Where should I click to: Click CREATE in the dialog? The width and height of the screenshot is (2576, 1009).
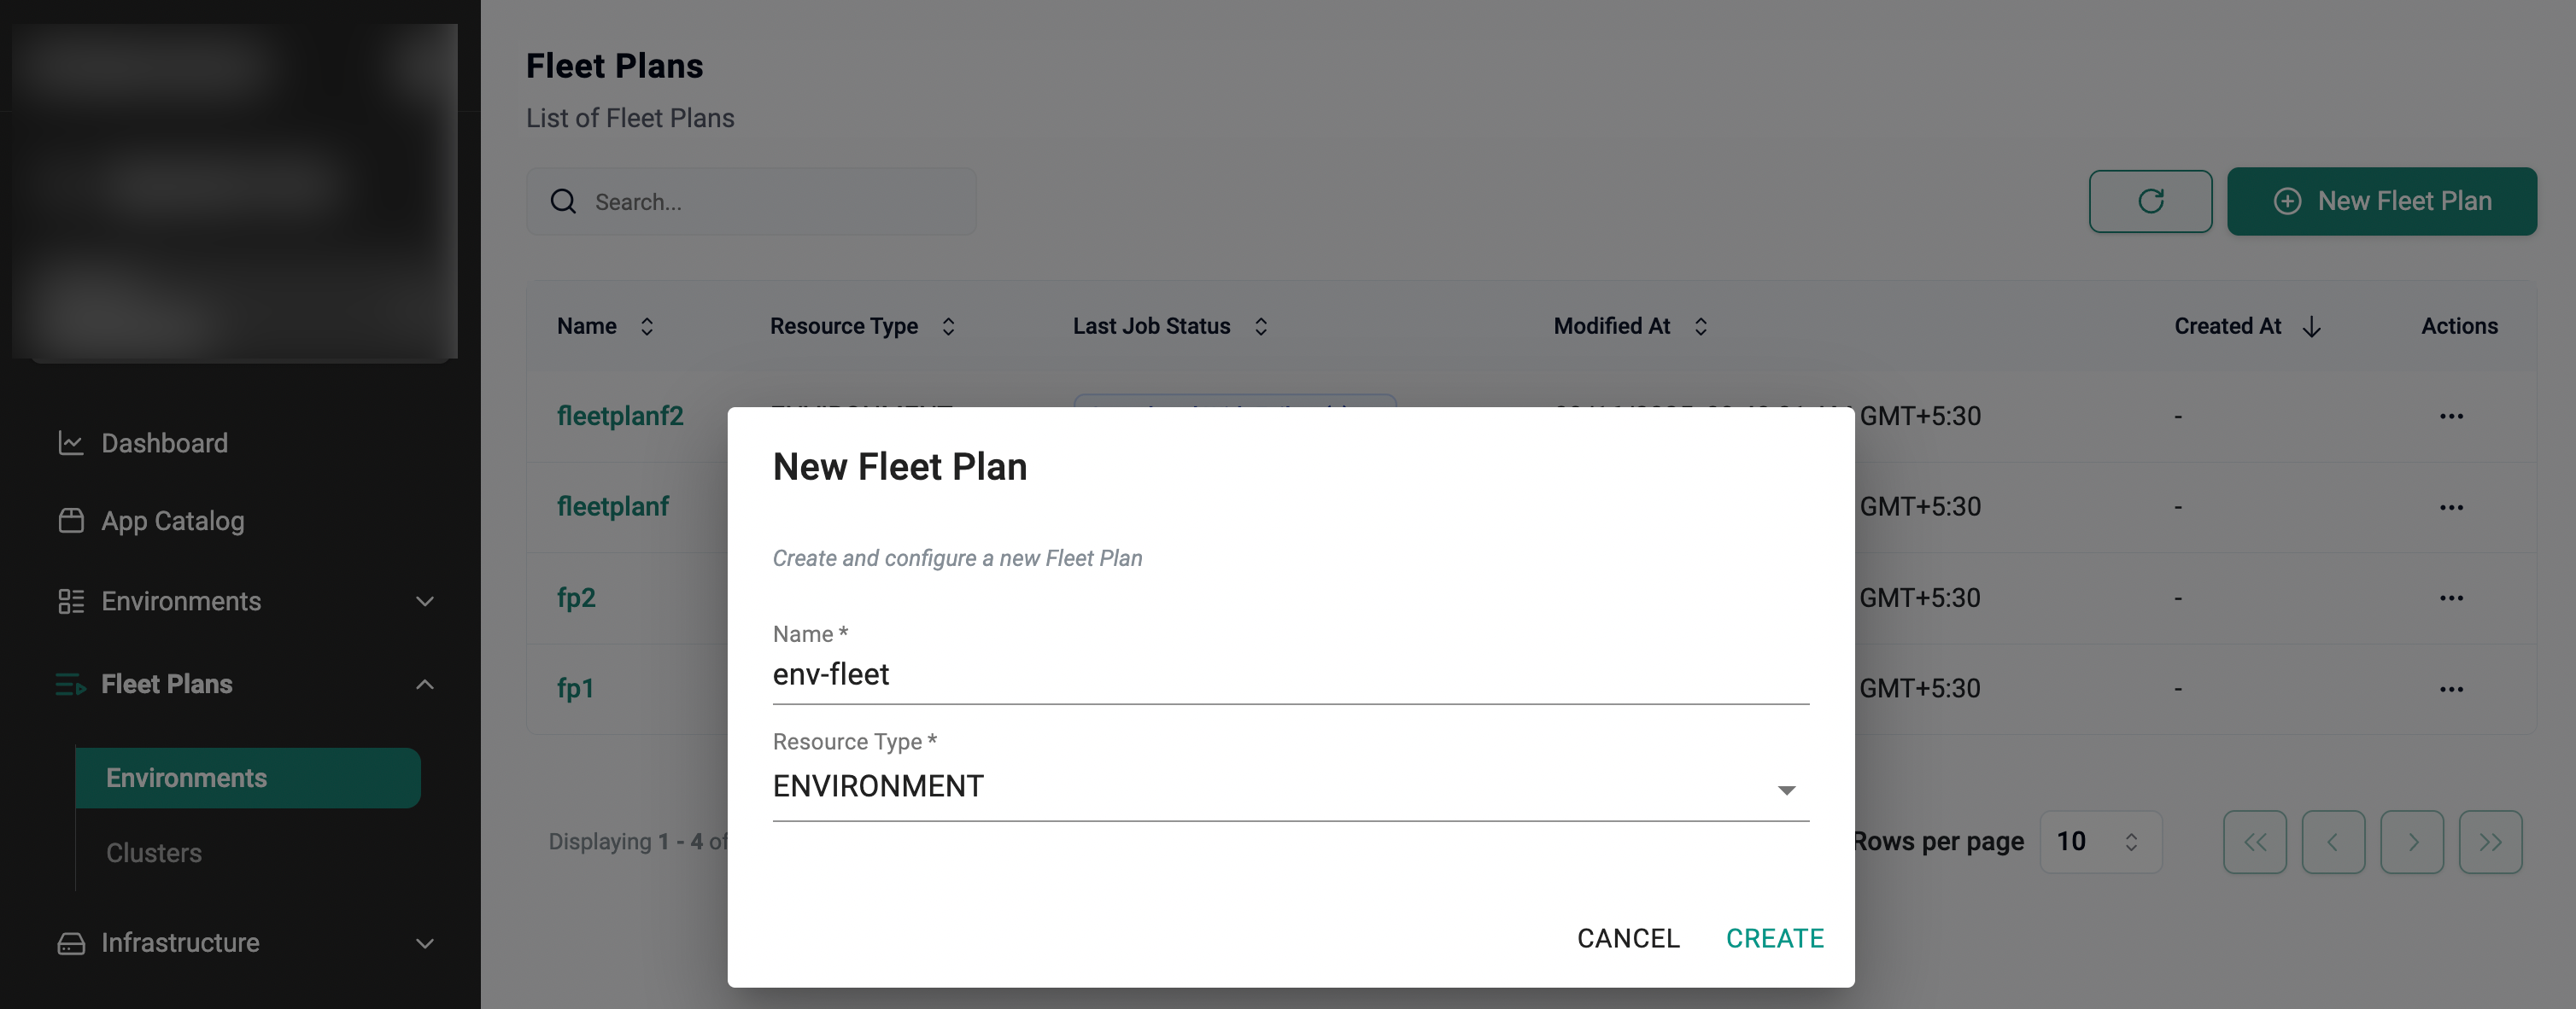[x=1774, y=938]
